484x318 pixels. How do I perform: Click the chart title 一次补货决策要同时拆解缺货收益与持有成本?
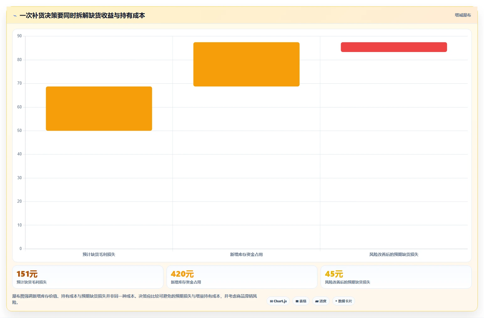(x=82, y=15)
